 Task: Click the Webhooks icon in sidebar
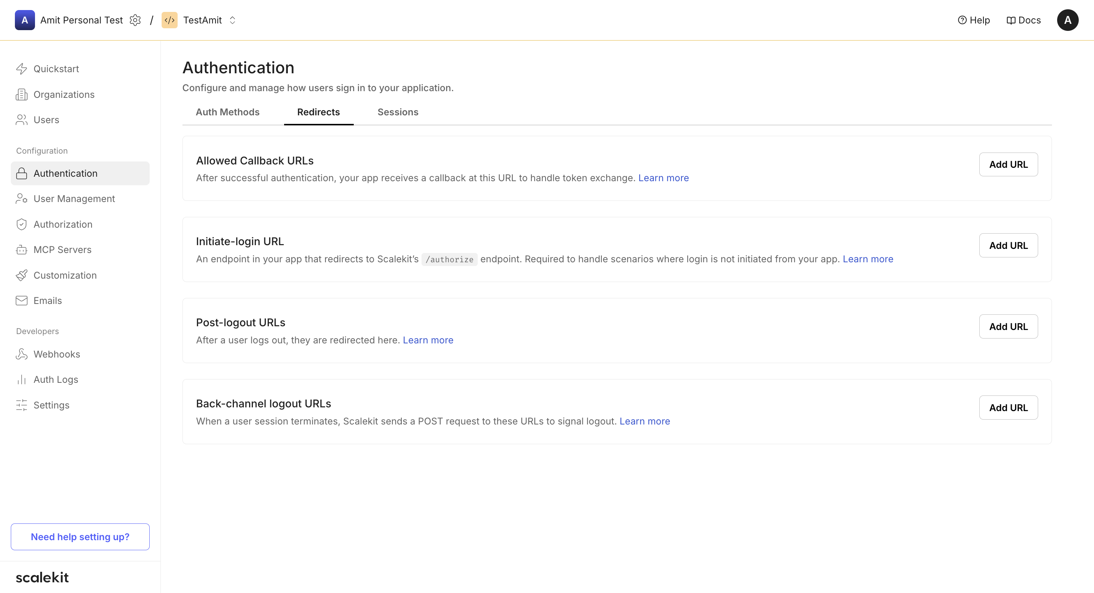click(22, 354)
